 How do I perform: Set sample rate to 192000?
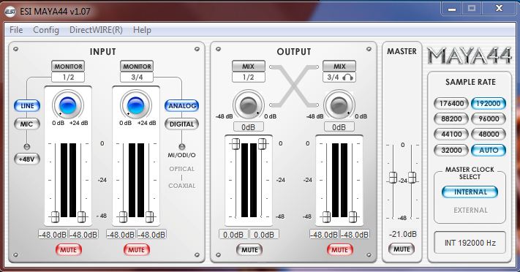[489, 104]
